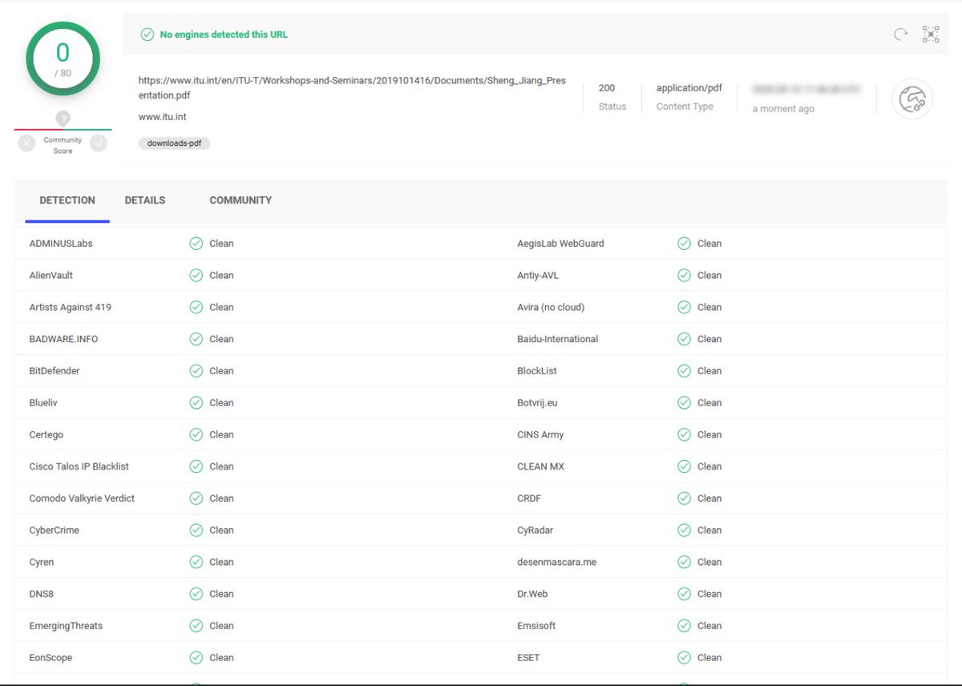Click the CyRadar engine name
Viewport: 962px width, 686px height.
(x=536, y=531)
